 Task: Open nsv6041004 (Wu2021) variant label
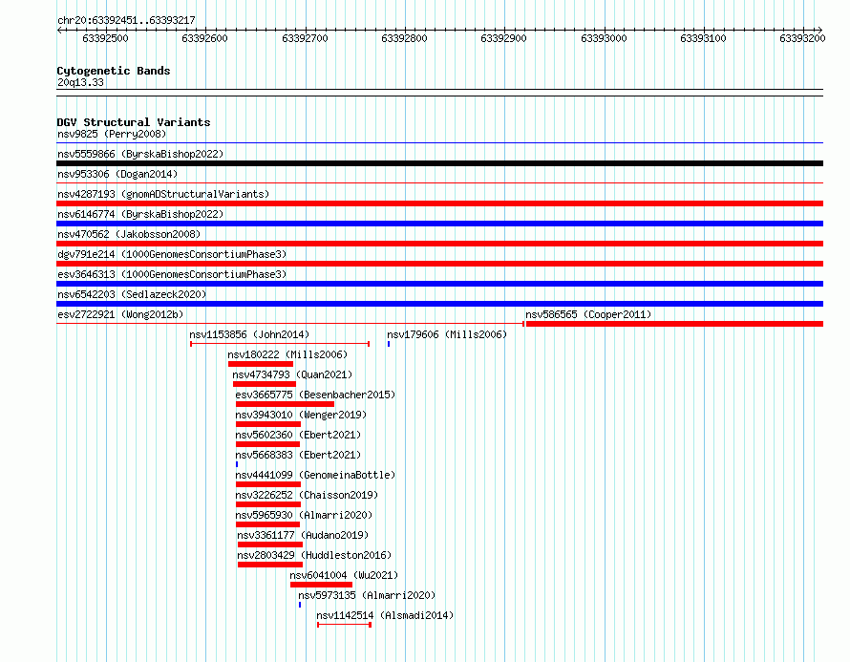344,575
